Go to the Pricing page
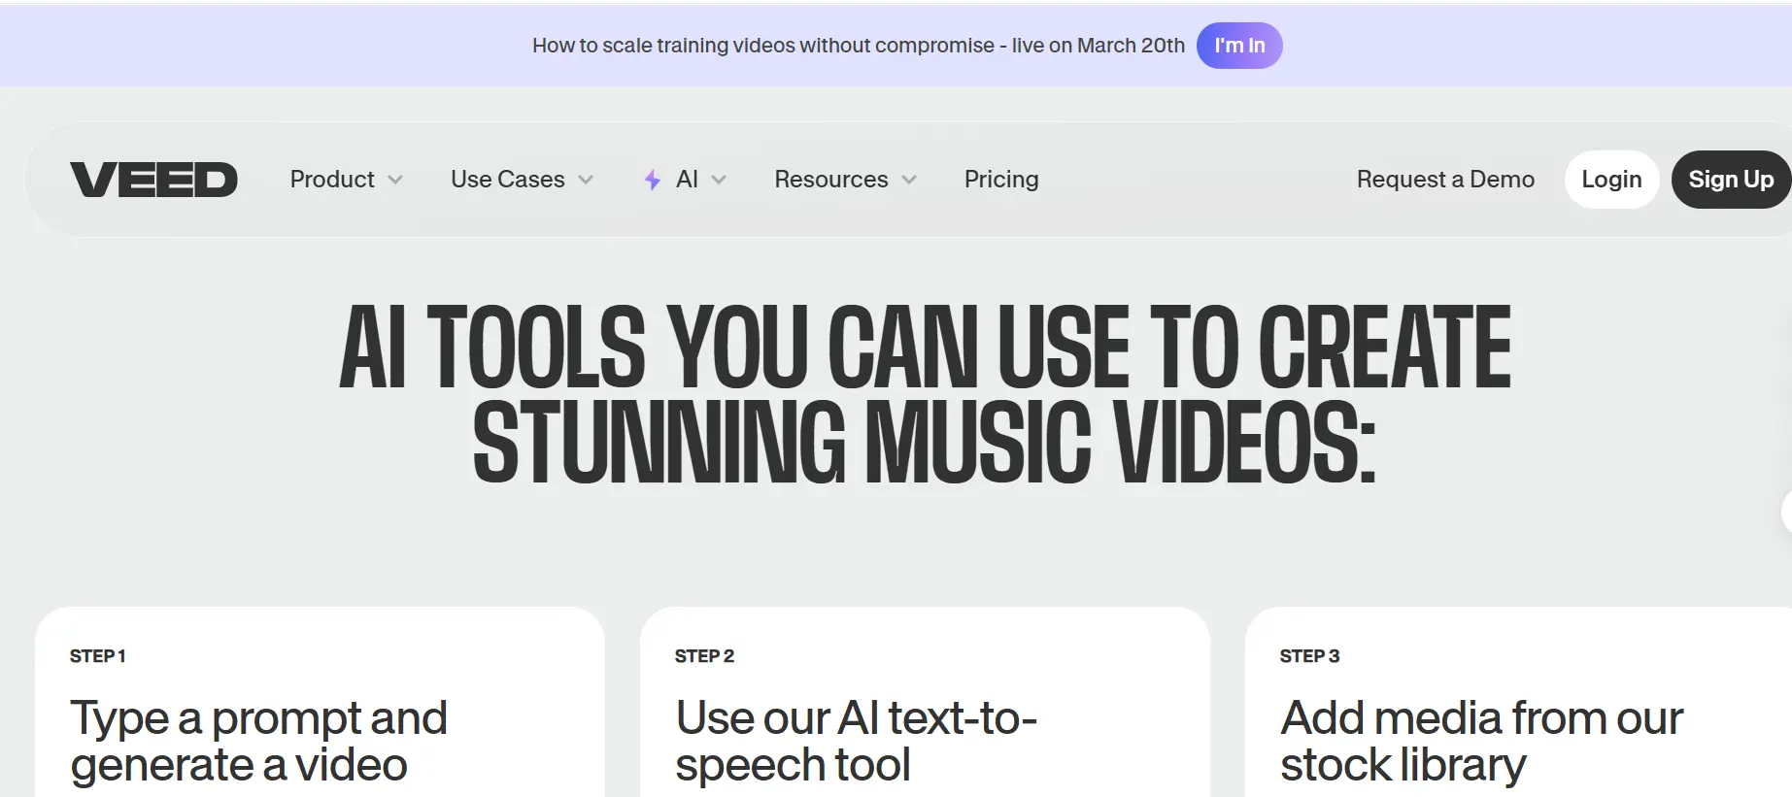Viewport: 1792px width, 797px height. pyautogui.click(x=1001, y=180)
